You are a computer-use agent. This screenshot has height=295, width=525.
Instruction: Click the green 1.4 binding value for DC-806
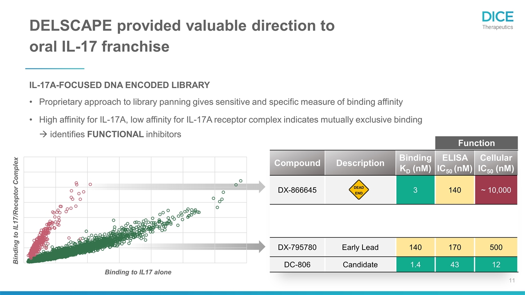[415, 265]
